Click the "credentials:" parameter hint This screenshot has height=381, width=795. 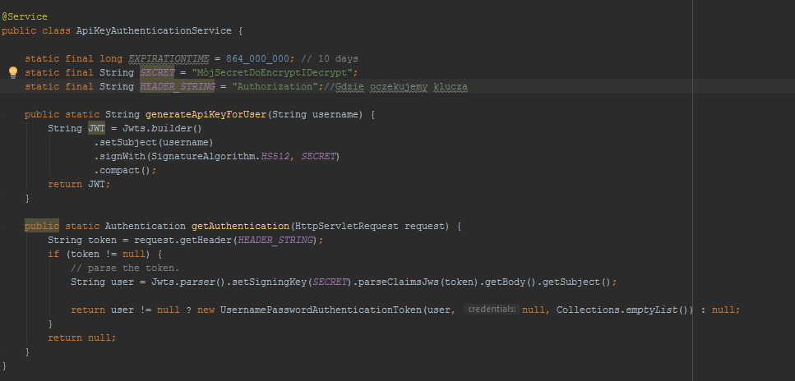click(492, 309)
